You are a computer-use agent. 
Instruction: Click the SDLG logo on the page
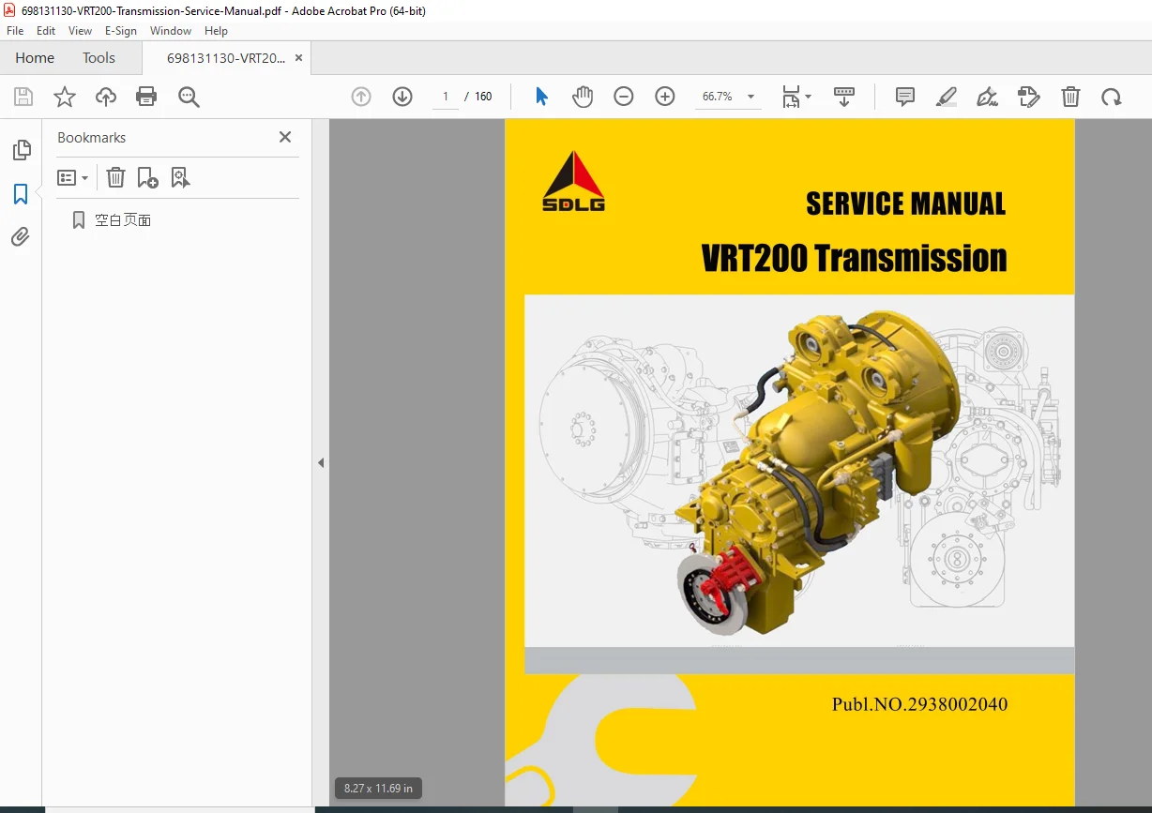pyautogui.click(x=574, y=181)
